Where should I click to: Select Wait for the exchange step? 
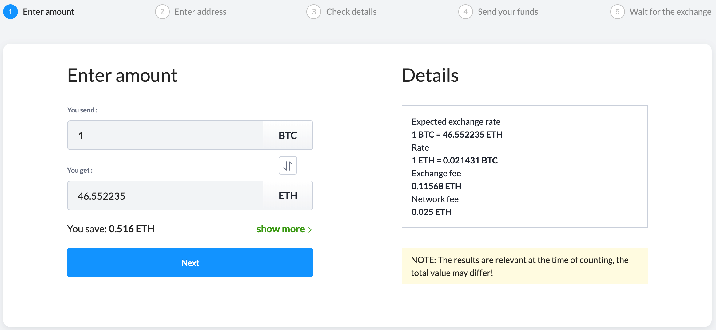(670, 12)
